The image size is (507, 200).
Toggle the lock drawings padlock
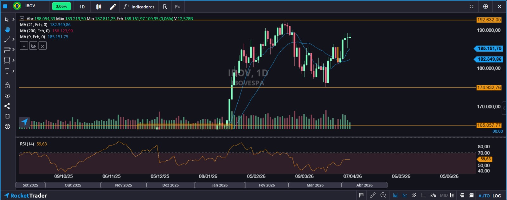coord(7,85)
